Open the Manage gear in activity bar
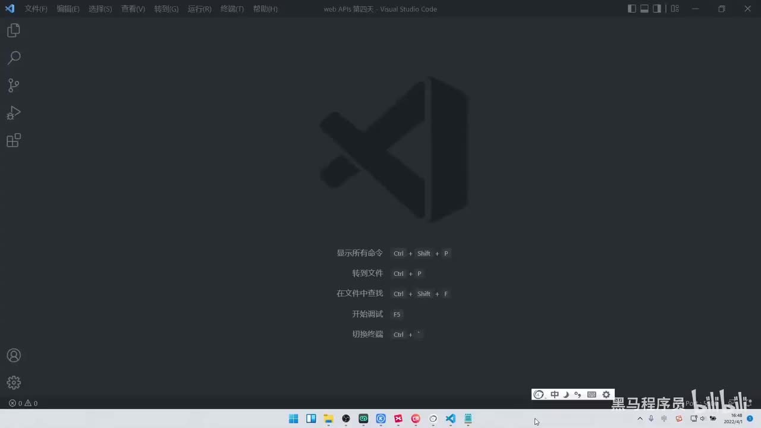This screenshot has width=761, height=428. click(14, 382)
